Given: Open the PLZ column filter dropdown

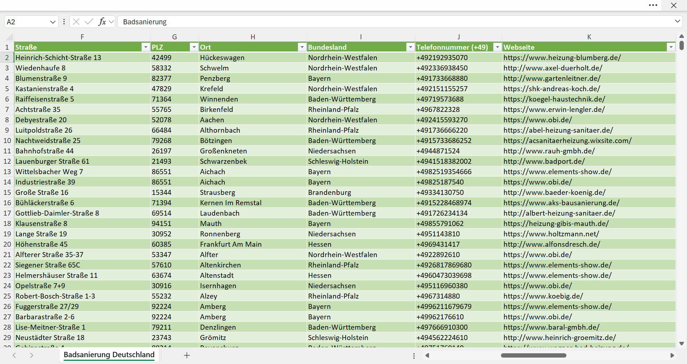Looking at the screenshot, I should [x=194, y=47].
